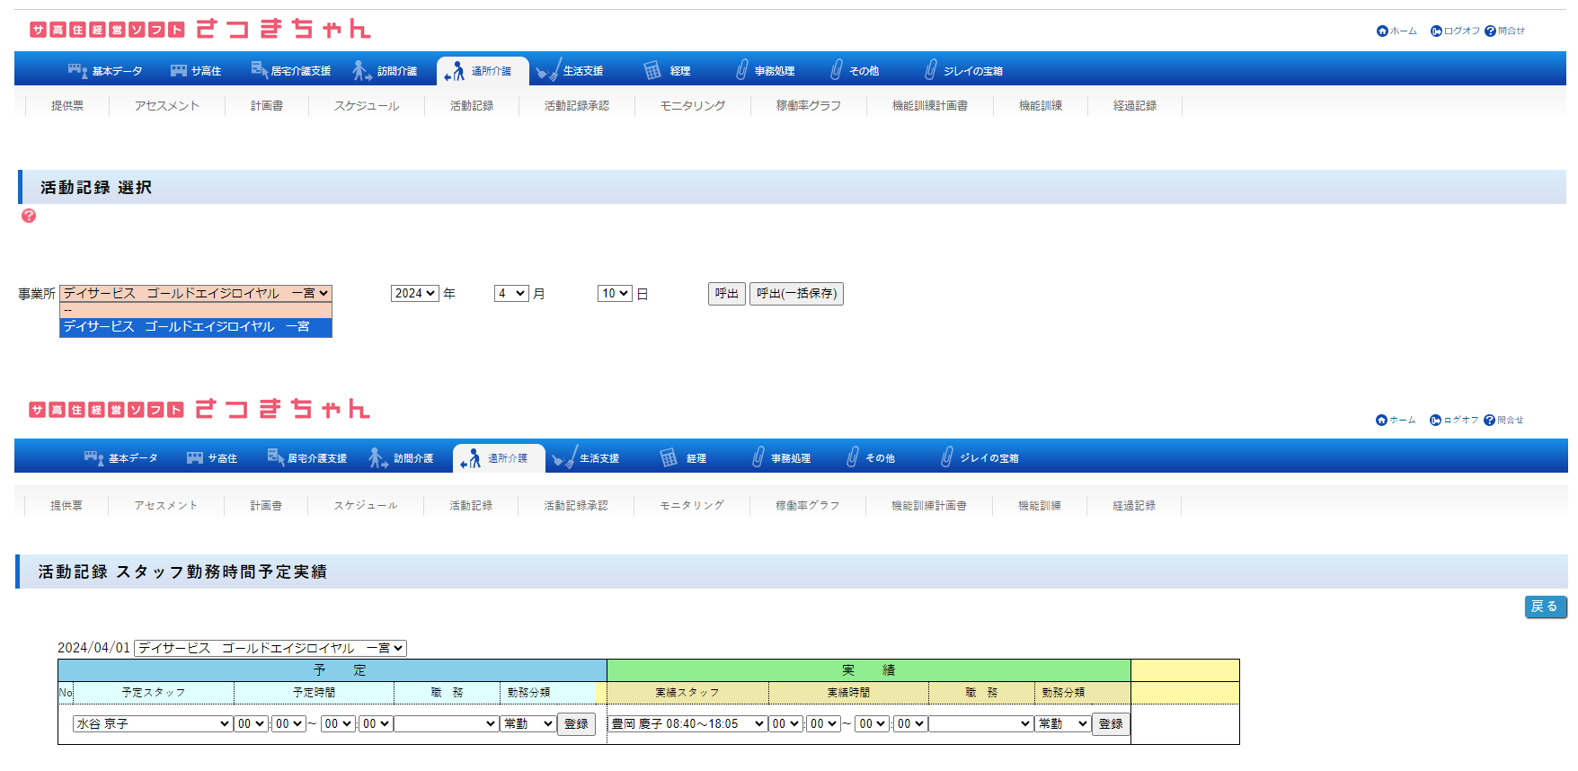Expand the 2024 year dropdown

coord(414,294)
